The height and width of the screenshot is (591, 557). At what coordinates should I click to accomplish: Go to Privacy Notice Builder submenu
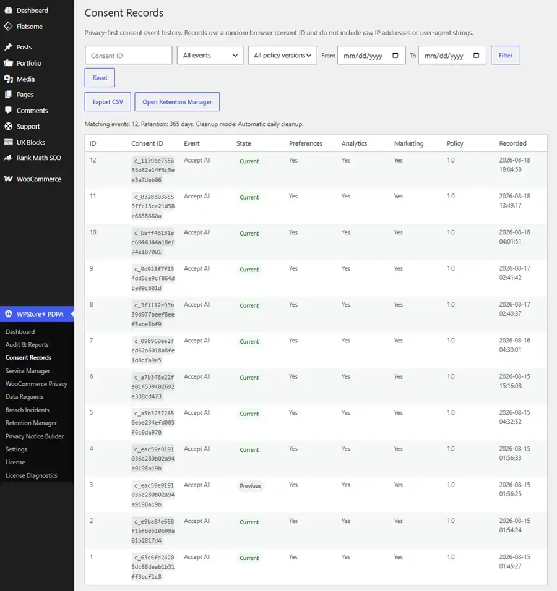point(34,436)
